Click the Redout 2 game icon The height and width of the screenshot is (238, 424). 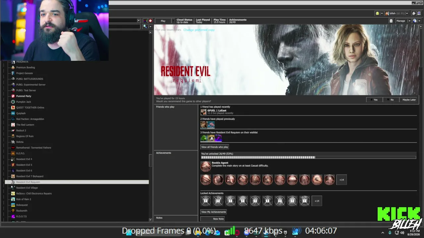pos(13,131)
